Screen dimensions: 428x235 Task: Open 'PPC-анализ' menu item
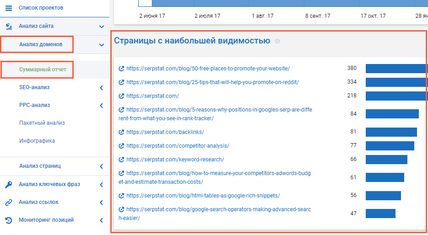tap(34, 105)
